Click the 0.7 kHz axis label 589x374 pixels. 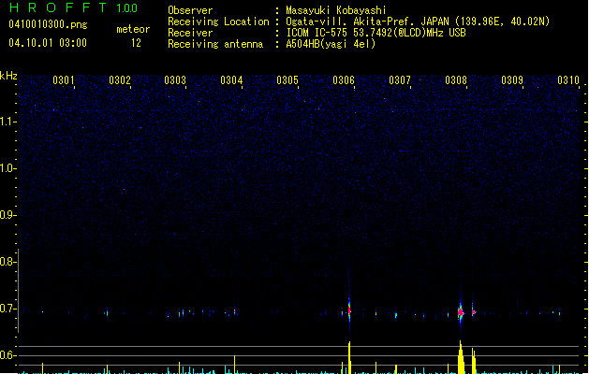click(x=7, y=309)
